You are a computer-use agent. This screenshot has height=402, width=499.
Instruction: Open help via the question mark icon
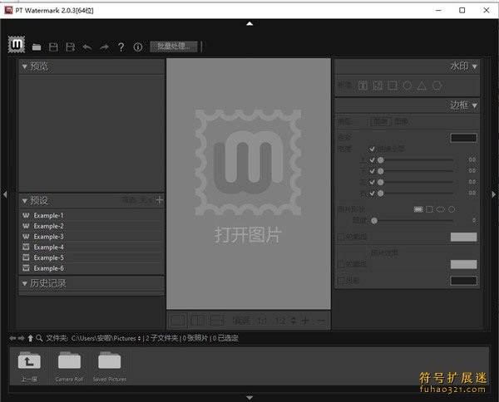point(121,47)
